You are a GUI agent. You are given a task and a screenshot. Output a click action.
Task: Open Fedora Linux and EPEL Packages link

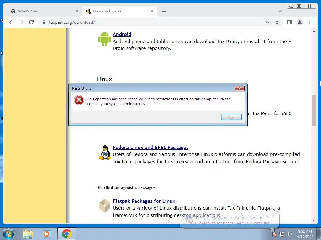pyautogui.click(x=150, y=147)
